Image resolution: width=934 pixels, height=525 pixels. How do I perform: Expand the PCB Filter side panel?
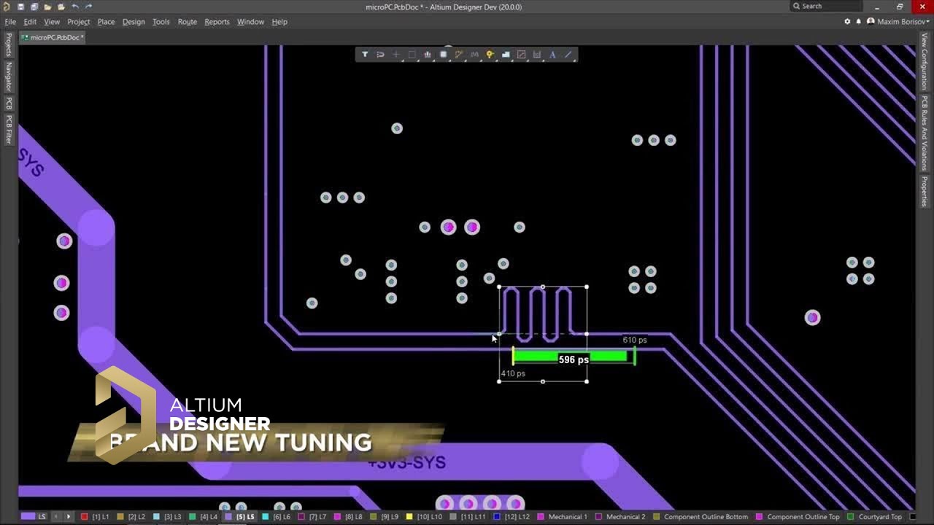pyautogui.click(x=9, y=130)
